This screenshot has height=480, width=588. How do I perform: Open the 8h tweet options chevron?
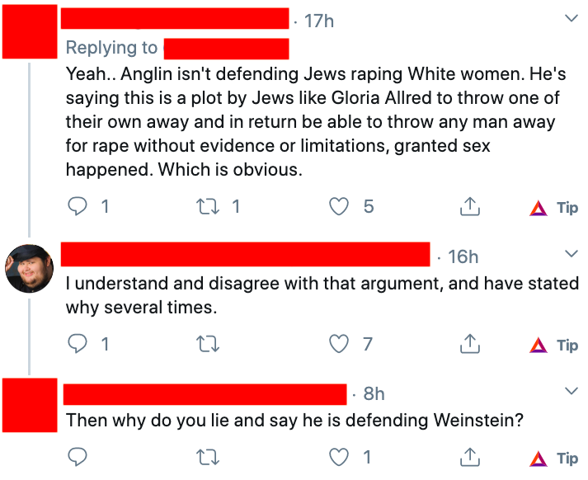[570, 388]
